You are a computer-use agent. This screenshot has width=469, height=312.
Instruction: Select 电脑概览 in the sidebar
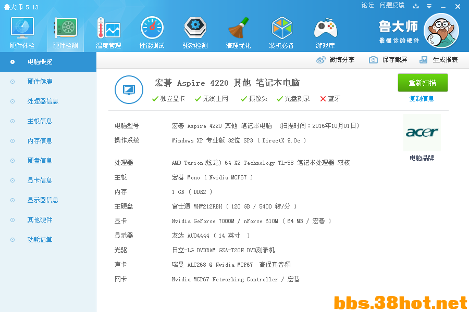point(48,62)
